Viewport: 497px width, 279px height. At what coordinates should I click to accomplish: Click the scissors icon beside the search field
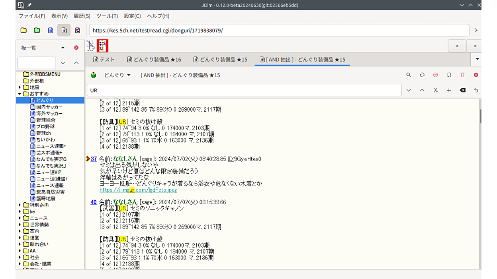[x=435, y=90]
